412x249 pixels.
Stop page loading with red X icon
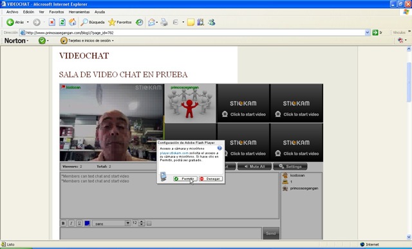tap(51, 23)
